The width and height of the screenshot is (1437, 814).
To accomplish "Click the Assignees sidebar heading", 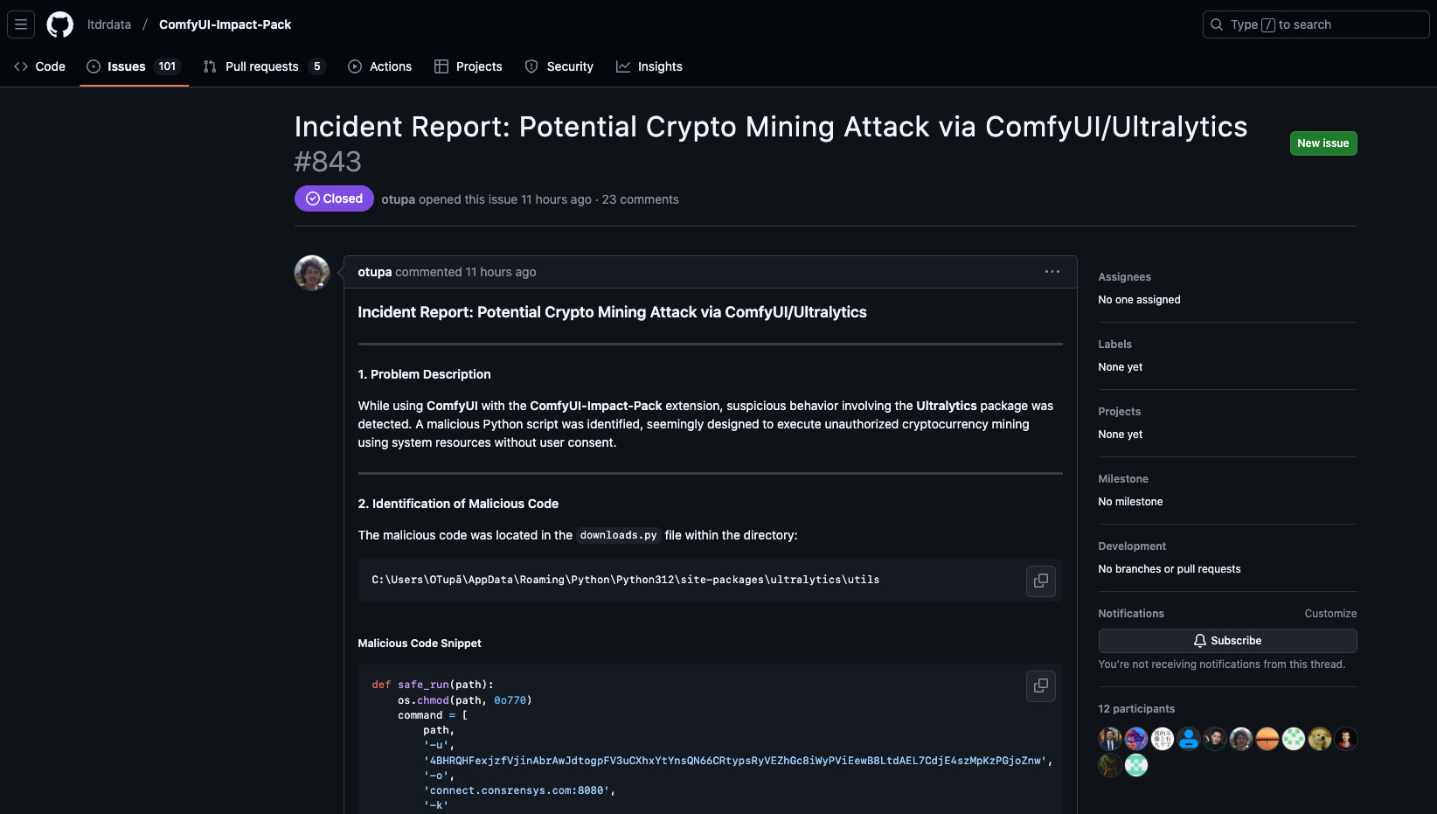I will pos(1125,277).
